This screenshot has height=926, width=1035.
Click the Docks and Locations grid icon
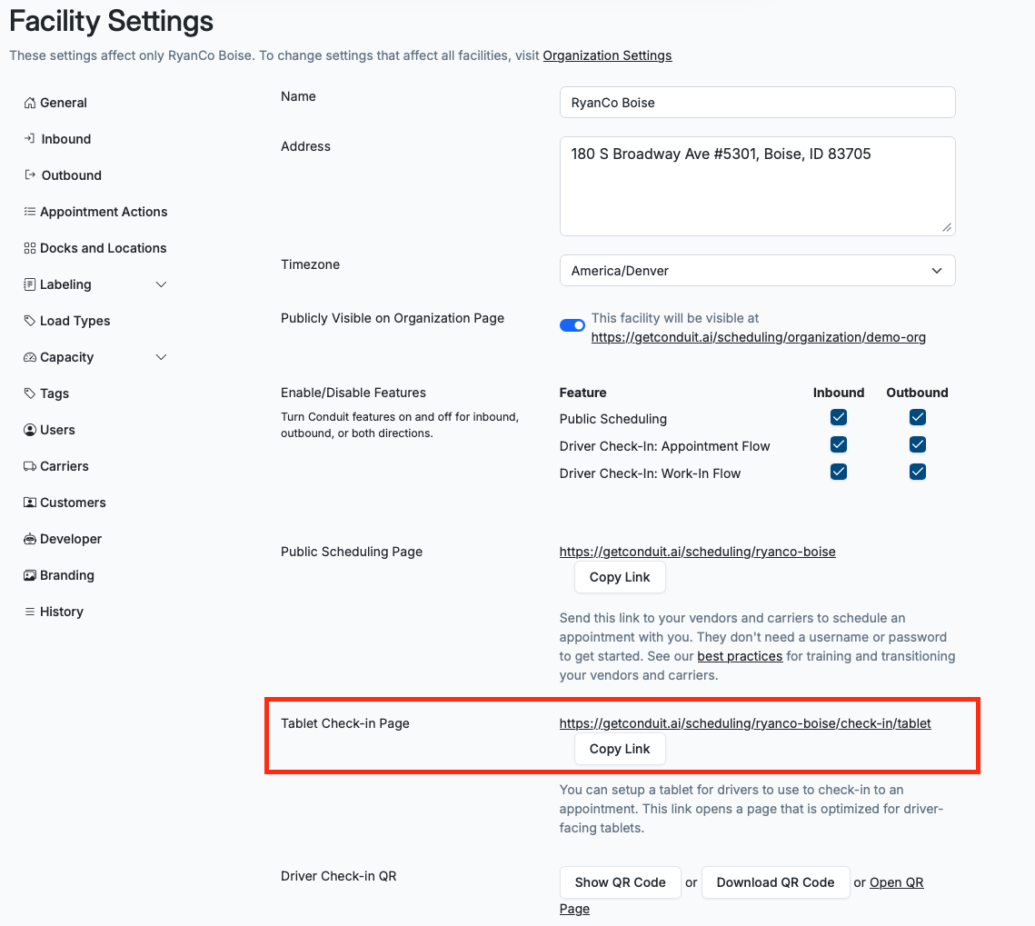click(30, 248)
